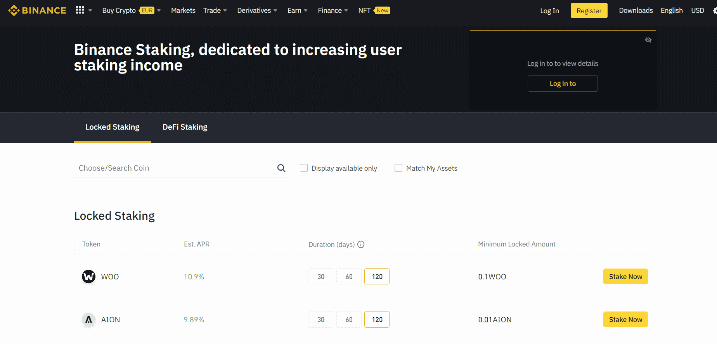Click Stake Now for AION
The width and height of the screenshot is (717, 344).
(x=625, y=319)
